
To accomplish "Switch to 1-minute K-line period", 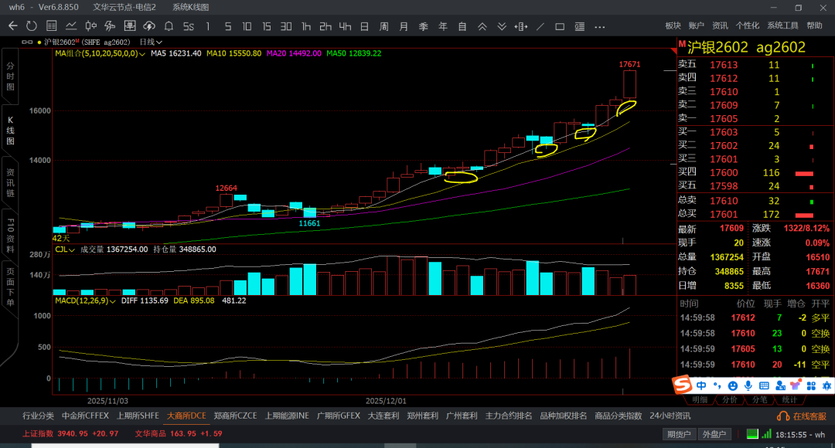I will click(208, 26).
